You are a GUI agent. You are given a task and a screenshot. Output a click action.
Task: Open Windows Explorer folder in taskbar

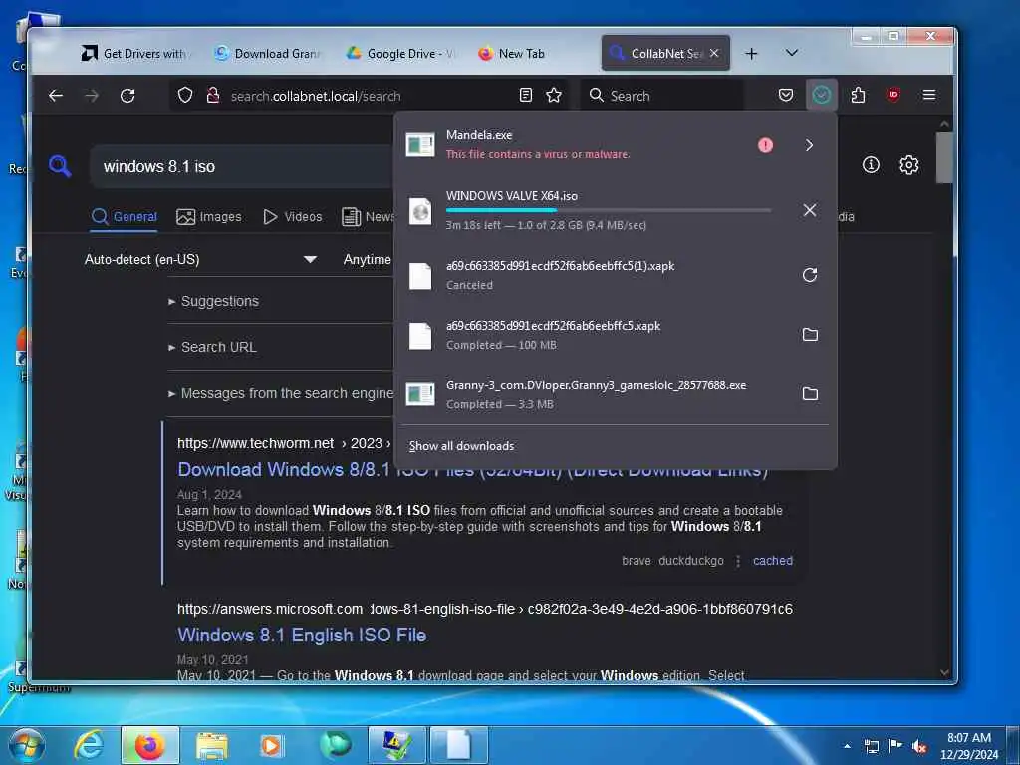212,745
